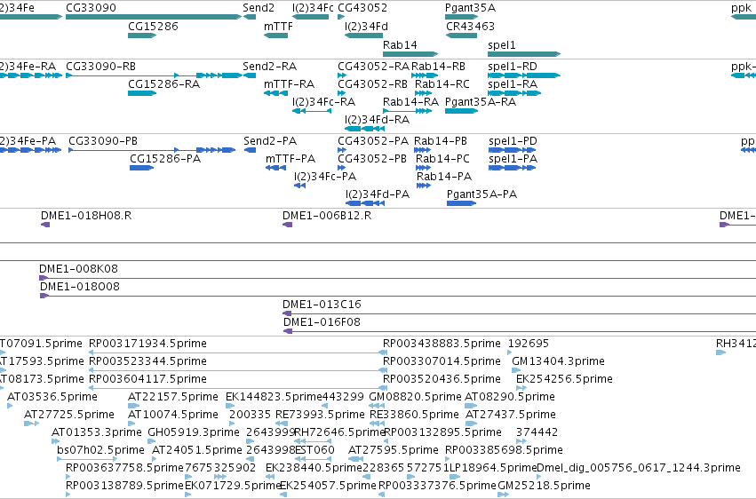Click the DME1-016F08 clone label

point(322,322)
